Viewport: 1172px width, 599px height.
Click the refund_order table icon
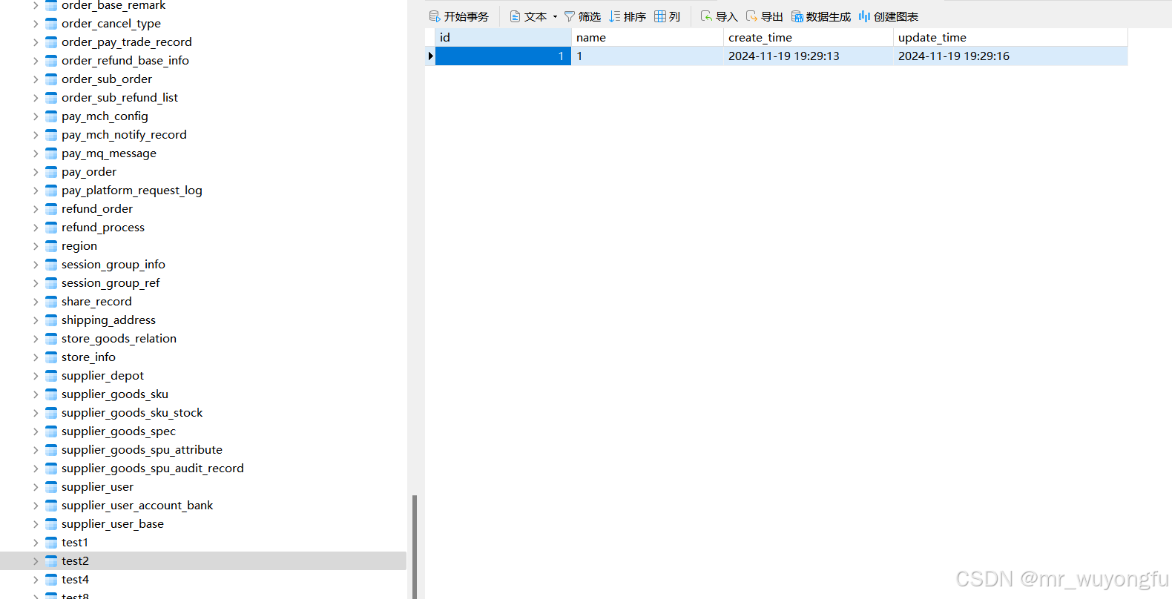coord(51,209)
